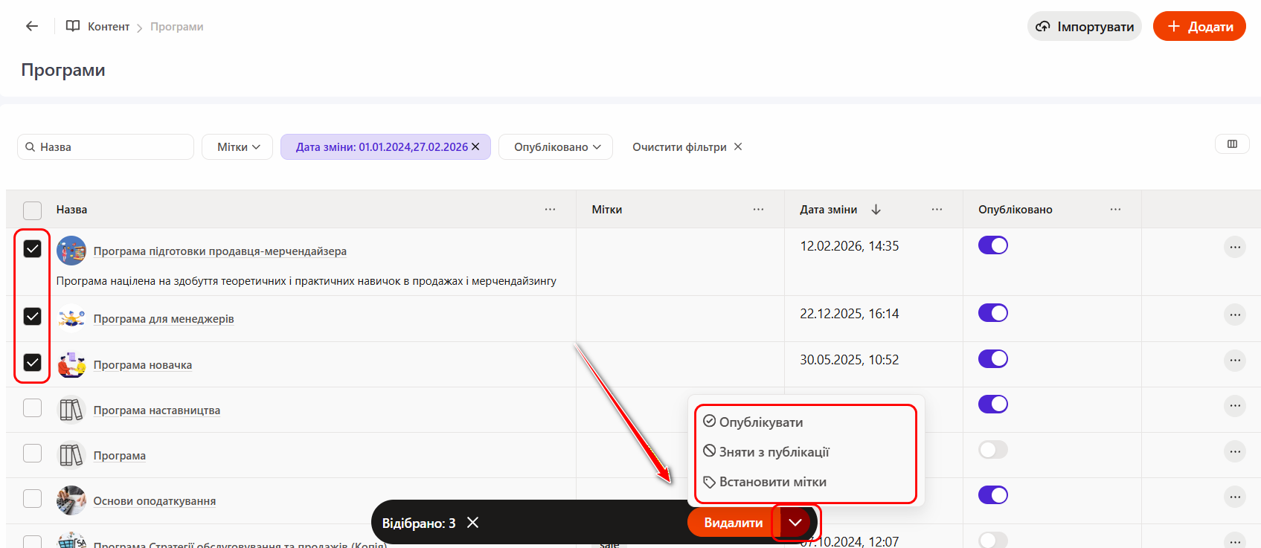Collapse the bulk actions chevron next to Видалити
1261x548 pixels.
(x=795, y=523)
